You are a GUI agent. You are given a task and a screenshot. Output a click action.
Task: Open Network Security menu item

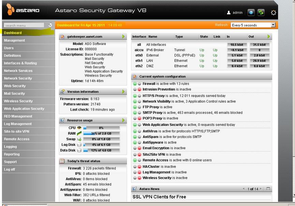point(18,78)
